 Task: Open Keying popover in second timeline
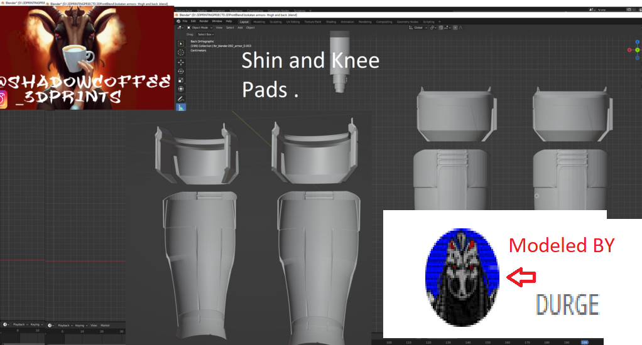tap(81, 326)
